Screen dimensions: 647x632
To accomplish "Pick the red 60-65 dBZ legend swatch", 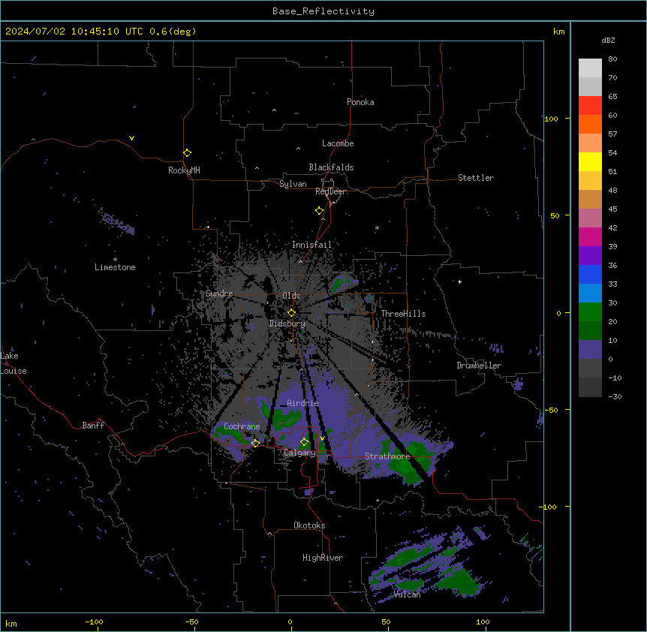I will coord(590,106).
